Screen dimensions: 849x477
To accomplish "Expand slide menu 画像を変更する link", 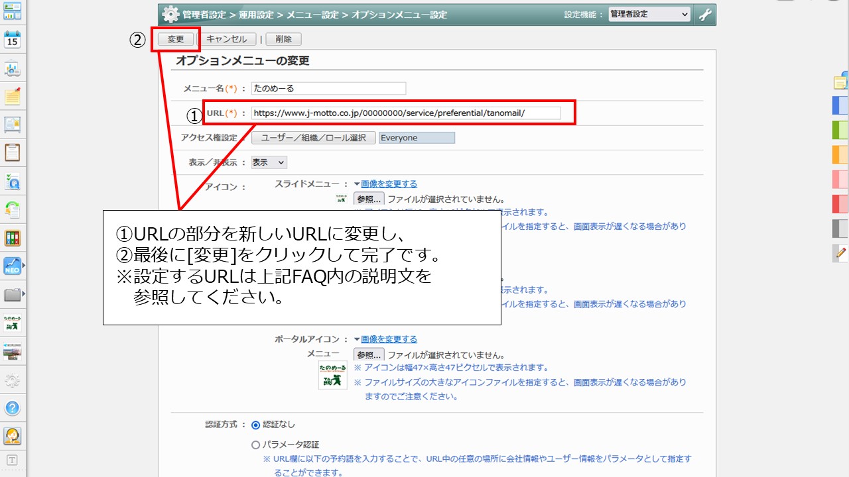I will (x=389, y=184).
